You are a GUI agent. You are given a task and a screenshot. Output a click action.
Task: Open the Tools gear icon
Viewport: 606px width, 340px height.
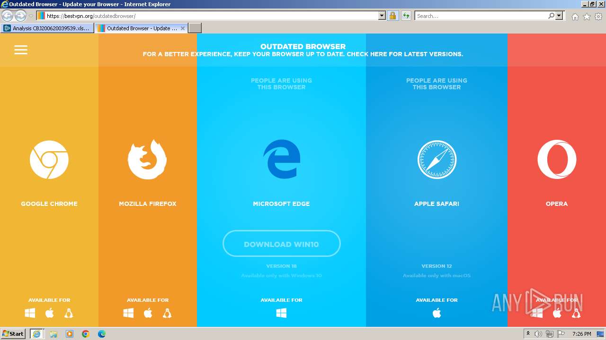coord(598,17)
